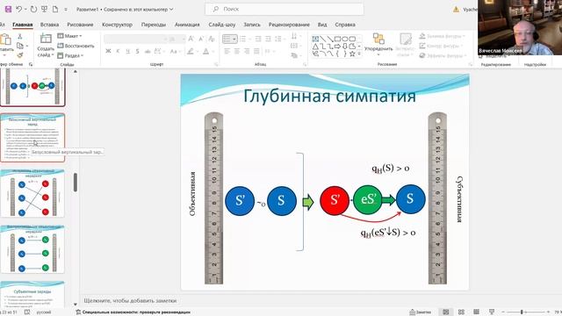562x316 pixels.
Task: Switch to reading view in status bar
Action: [x=476, y=312]
